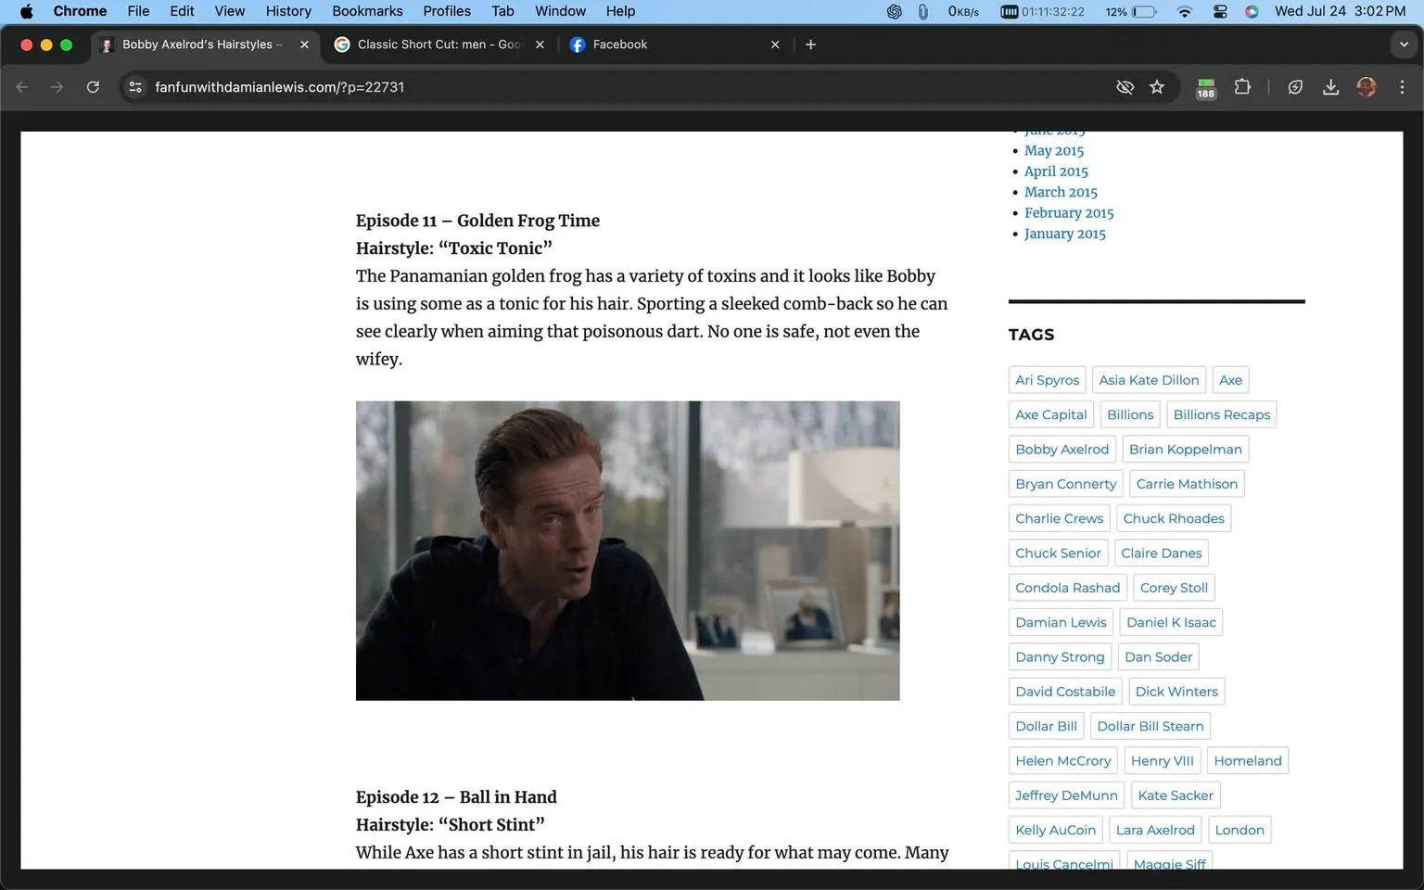Image resolution: width=1424 pixels, height=890 pixels.
Task: Open the Extensions puzzle-piece menu
Action: [1242, 86]
